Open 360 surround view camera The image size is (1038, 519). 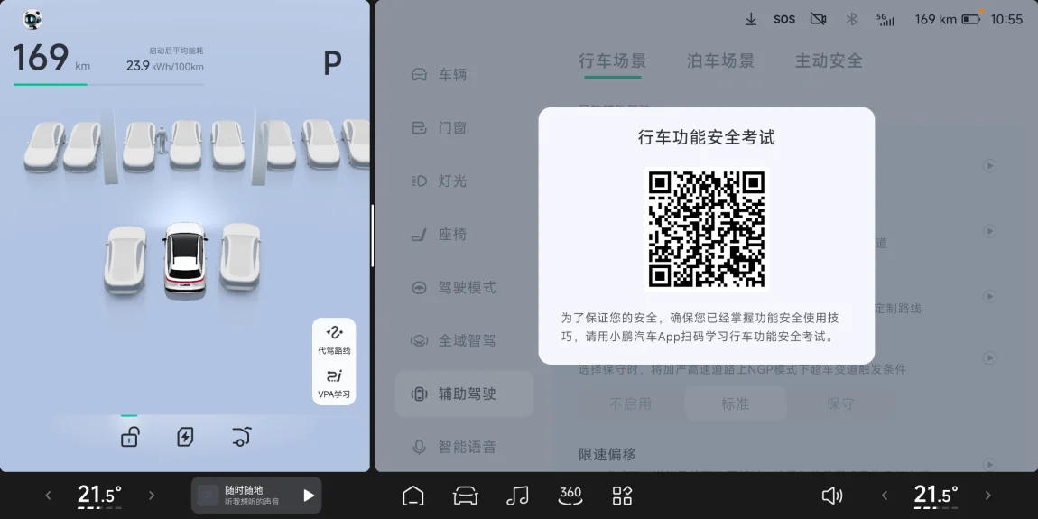coord(570,495)
